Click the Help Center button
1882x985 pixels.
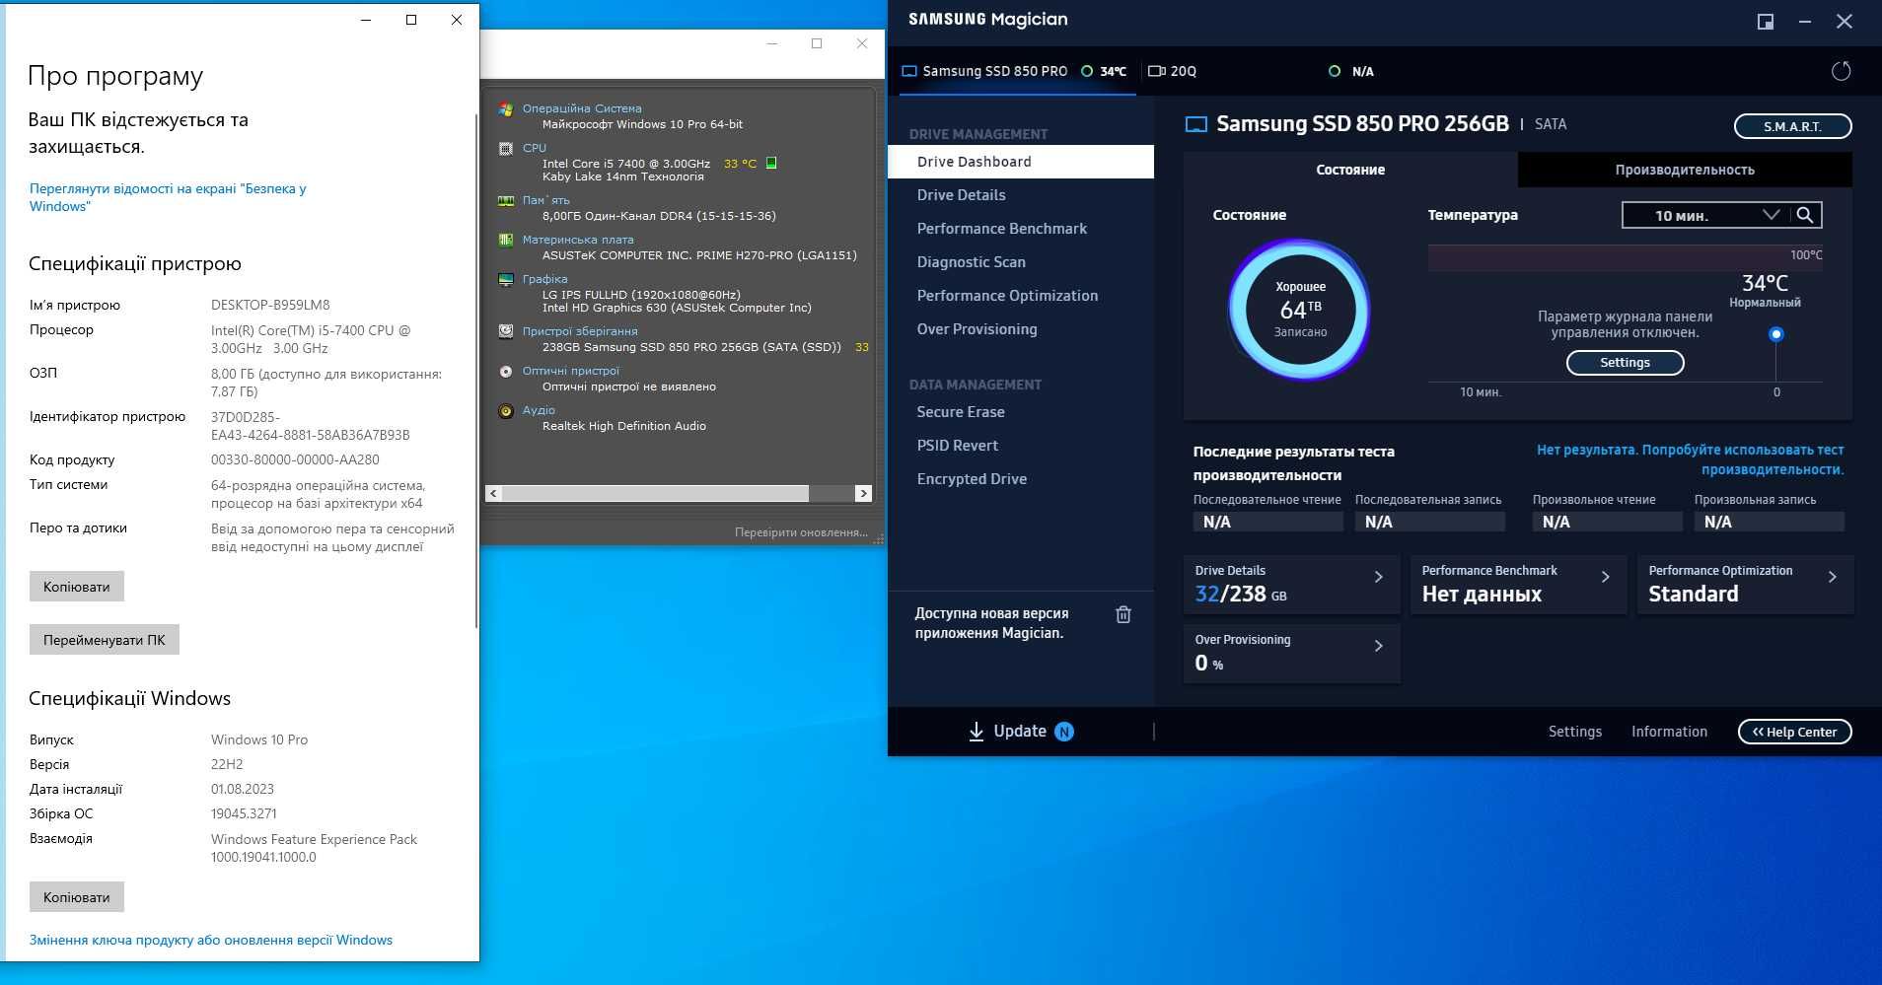[1794, 732]
